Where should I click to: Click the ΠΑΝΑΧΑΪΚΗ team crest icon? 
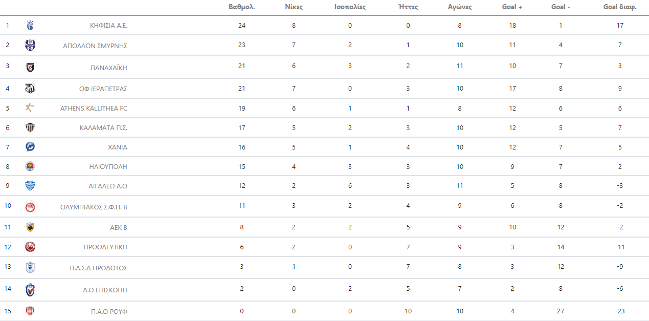point(30,67)
